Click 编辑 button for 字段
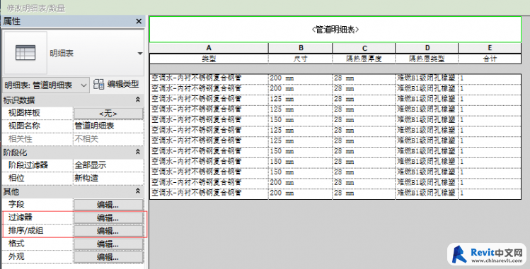This screenshot has width=530, height=269. (108, 205)
